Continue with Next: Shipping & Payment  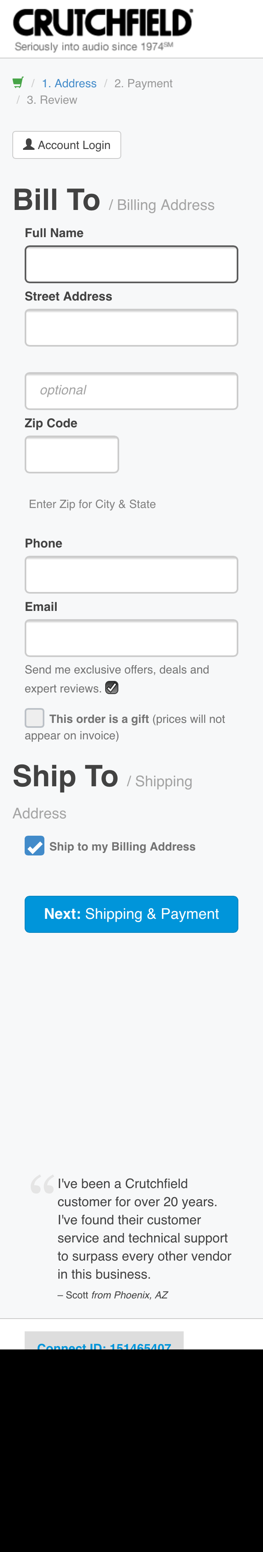coord(131,913)
